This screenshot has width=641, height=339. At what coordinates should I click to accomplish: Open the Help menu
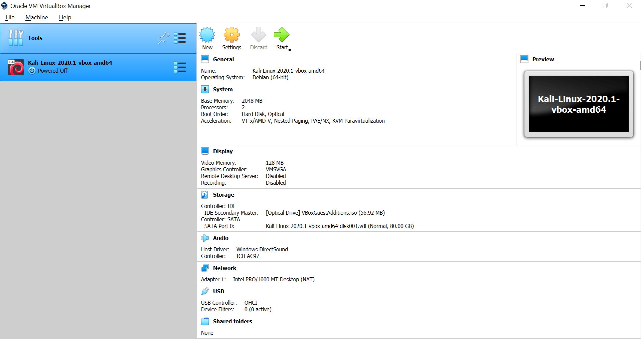[65, 17]
